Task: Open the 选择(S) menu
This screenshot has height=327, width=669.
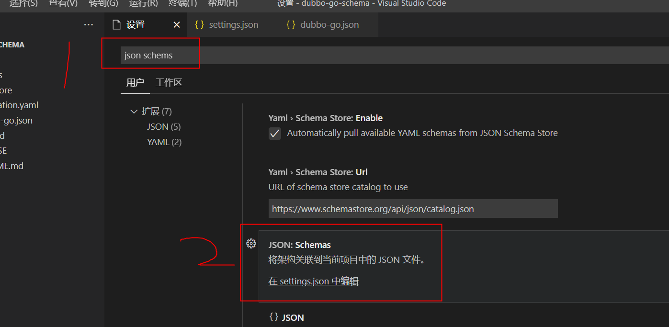Action: (x=23, y=3)
